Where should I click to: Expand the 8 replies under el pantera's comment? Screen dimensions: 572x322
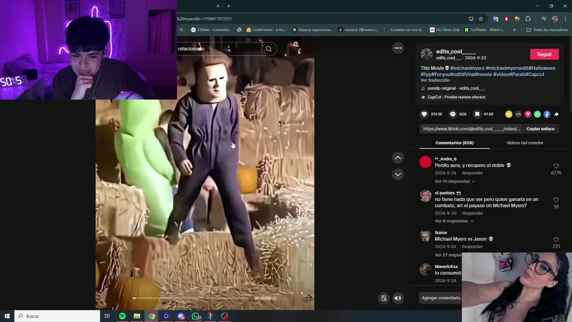454,221
